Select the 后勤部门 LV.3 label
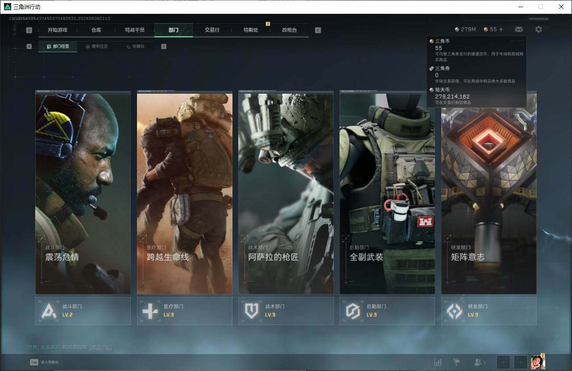The image size is (572, 371). coord(372,315)
